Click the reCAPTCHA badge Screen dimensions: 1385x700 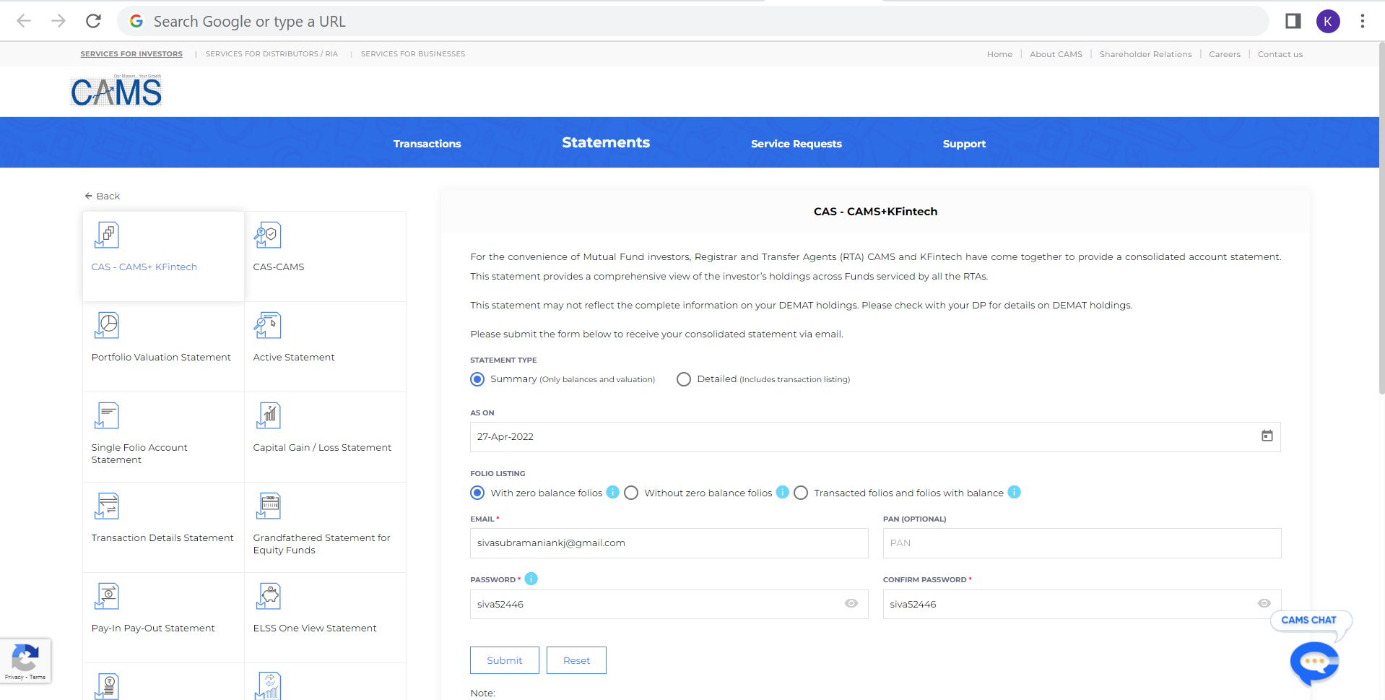[x=25, y=661]
